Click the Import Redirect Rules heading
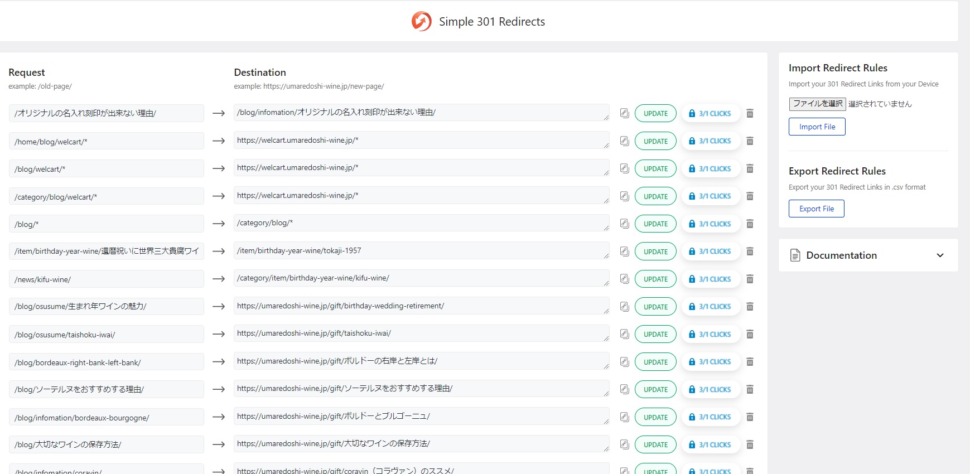The image size is (970, 474). [x=838, y=68]
